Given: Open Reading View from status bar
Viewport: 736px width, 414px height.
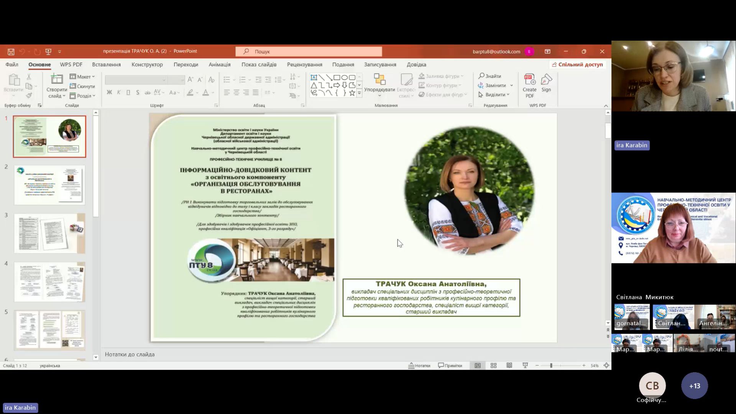Looking at the screenshot, I should 509,366.
